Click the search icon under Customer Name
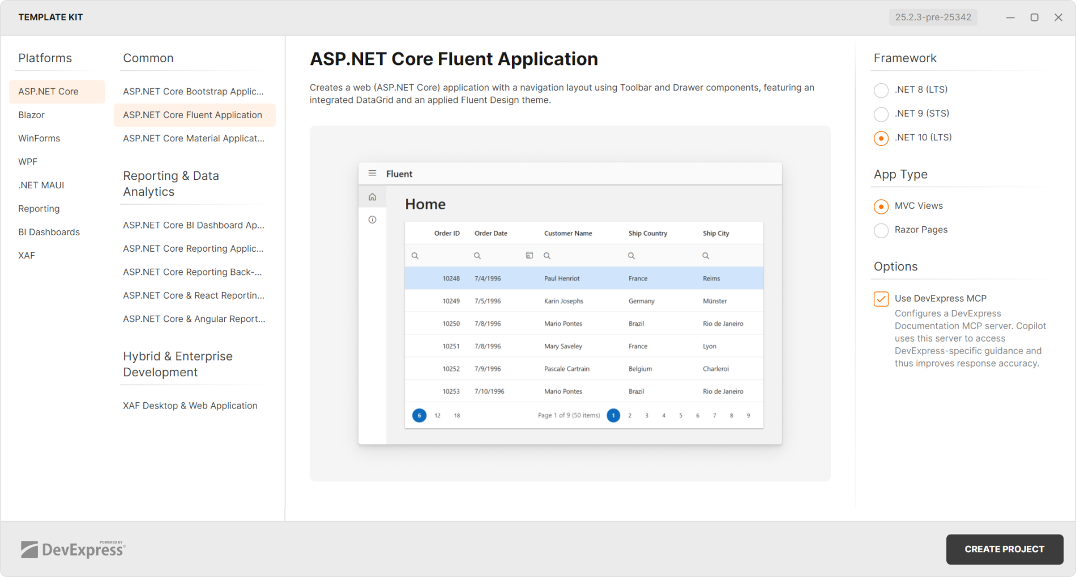This screenshot has width=1076, height=577. [x=547, y=256]
